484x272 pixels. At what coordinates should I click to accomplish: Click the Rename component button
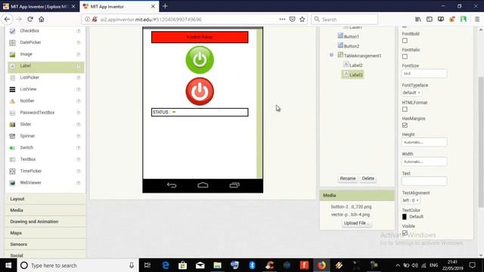[x=348, y=178]
